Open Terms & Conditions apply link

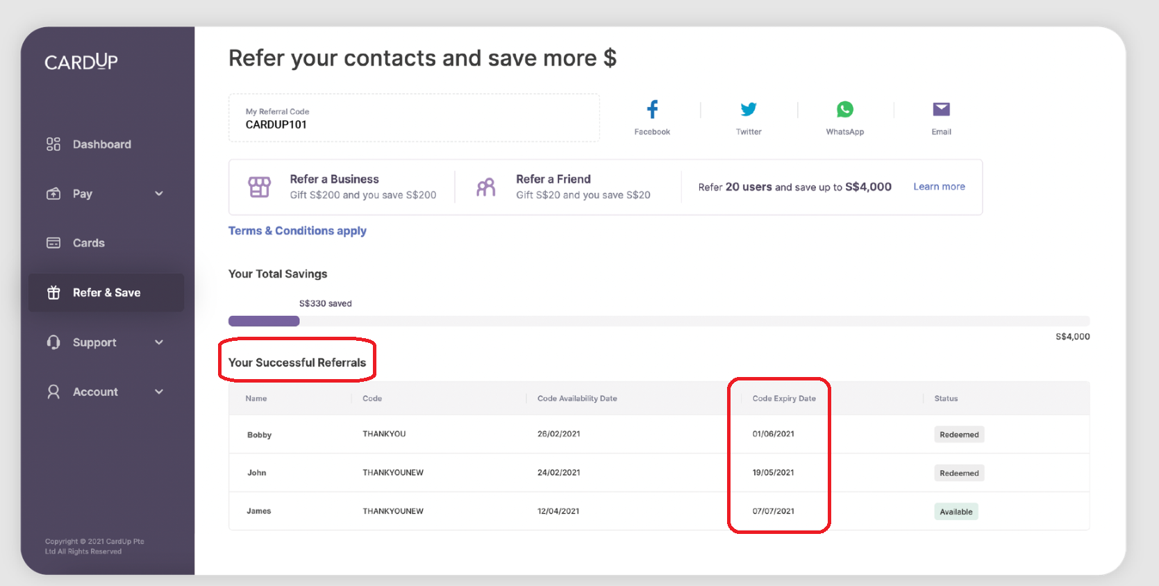click(297, 231)
